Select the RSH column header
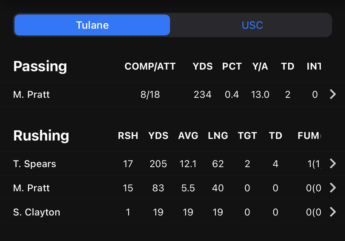 (128, 136)
